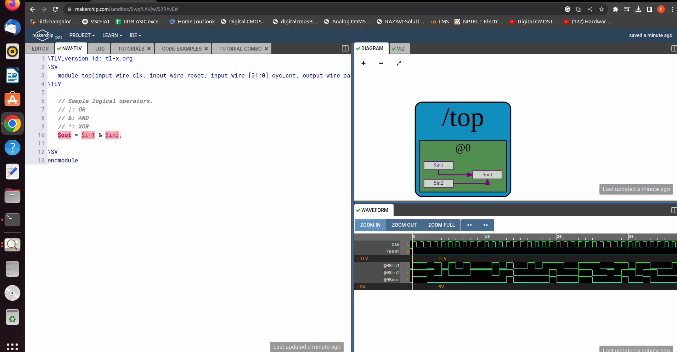This screenshot has width=677, height=352.
Task: Click the split-pane icon beside editor tabs
Action: click(344, 48)
